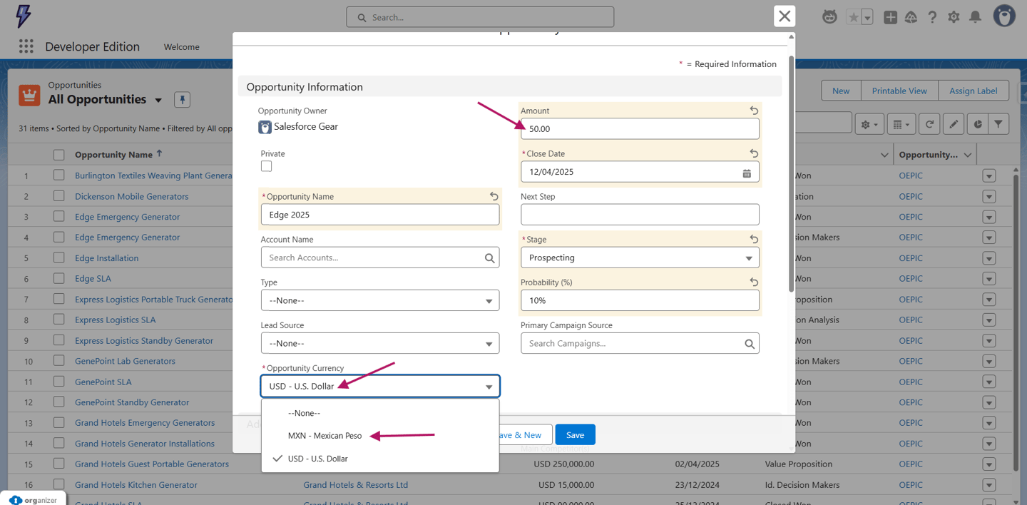Expand the Type picklist
The image size is (1027, 505).
click(379, 300)
